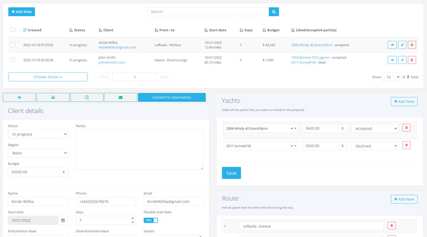Screen dimensions: 427x237
Task: Open the Accepted status dropdown
Action: (x=375, y=129)
